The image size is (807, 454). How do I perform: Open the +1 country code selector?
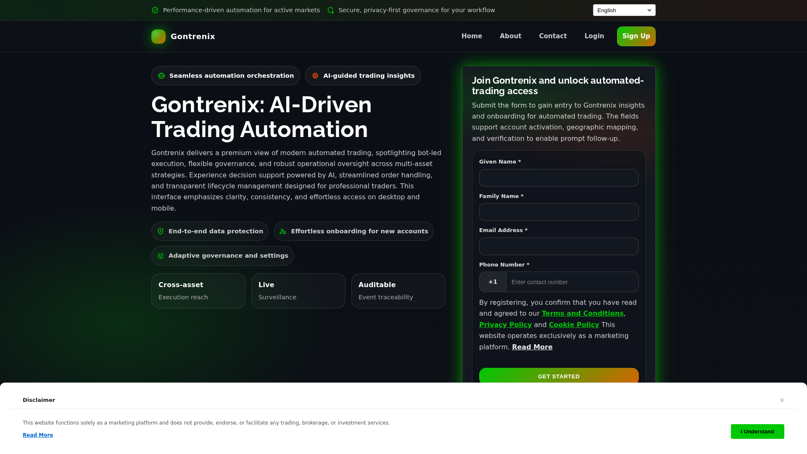tap(493, 282)
